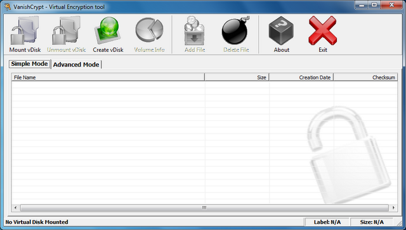Click the horizontal scrollbar right arrow
The image size is (406, 230).
click(x=393, y=207)
